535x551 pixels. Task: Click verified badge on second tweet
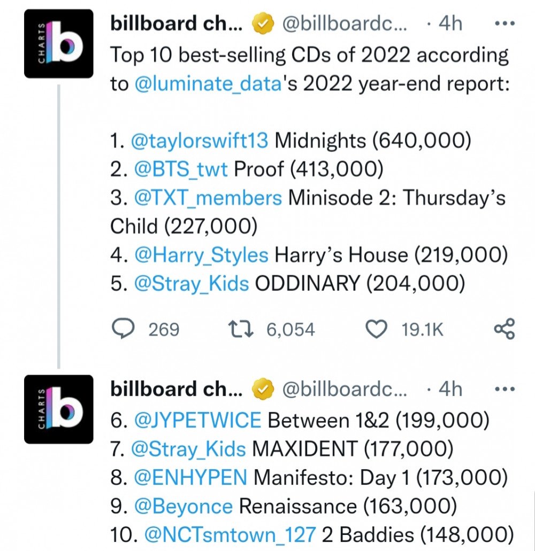(x=263, y=389)
